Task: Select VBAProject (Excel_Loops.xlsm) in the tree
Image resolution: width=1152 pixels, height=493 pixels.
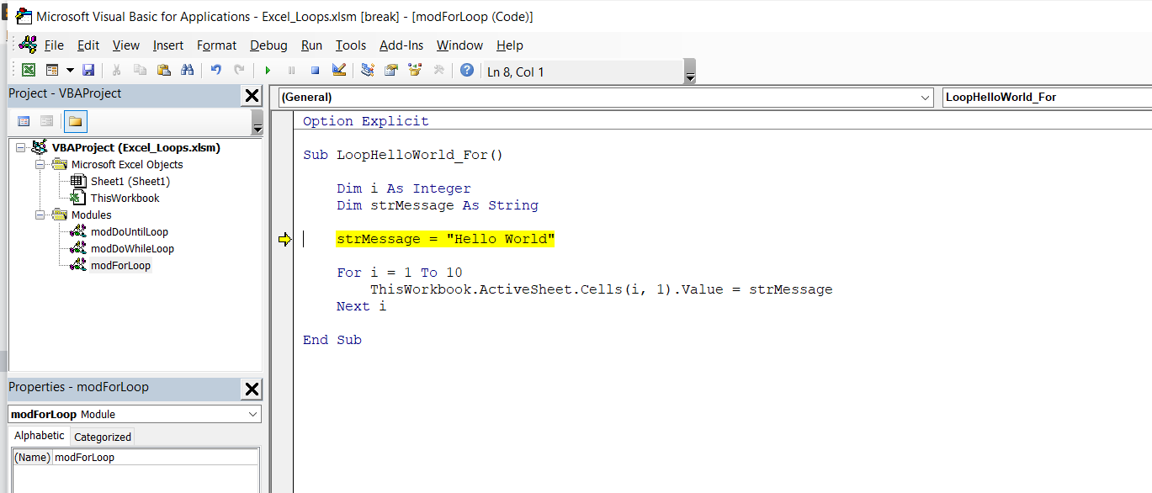Action: 135,147
